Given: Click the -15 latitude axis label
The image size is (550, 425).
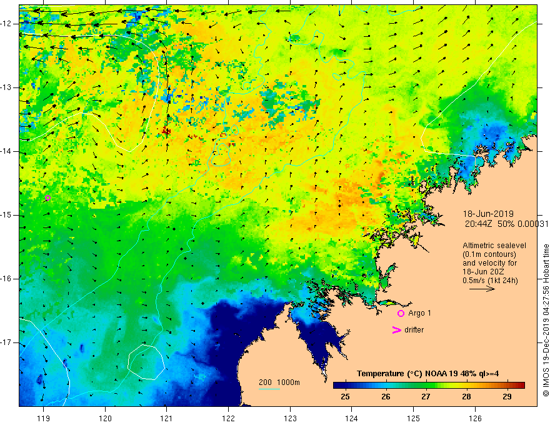Looking at the screenshot, I should click(x=7, y=215).
